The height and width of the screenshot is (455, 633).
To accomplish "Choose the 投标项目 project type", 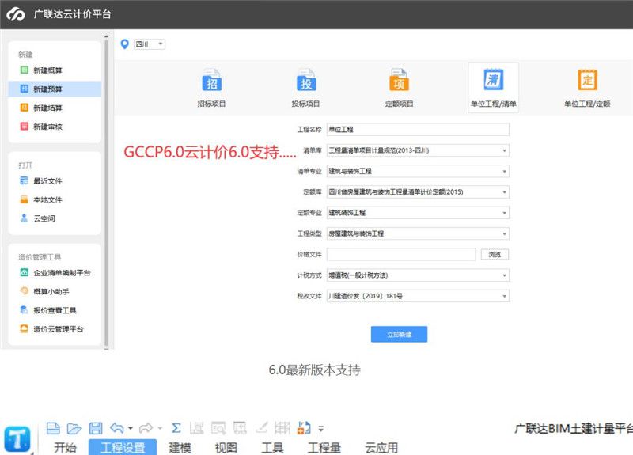I will coord(306,88).
